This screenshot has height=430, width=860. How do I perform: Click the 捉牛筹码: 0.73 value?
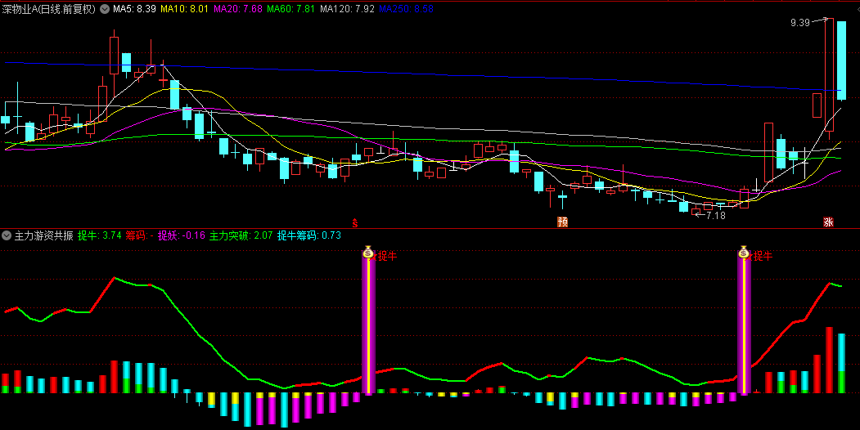308,236
